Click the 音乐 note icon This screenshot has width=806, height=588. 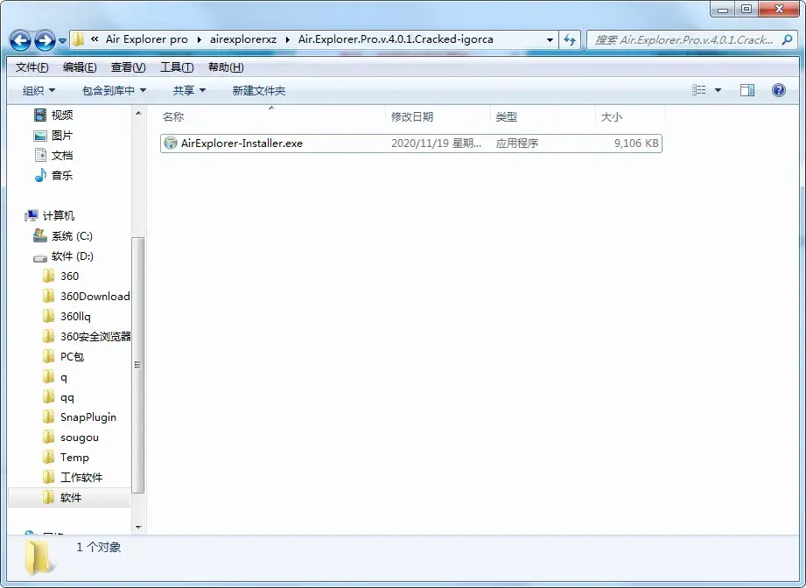click(40, 175)
